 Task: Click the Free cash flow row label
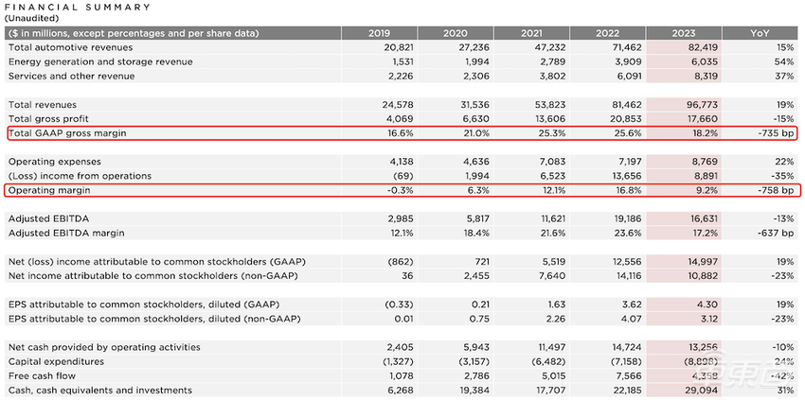point(42,376)
